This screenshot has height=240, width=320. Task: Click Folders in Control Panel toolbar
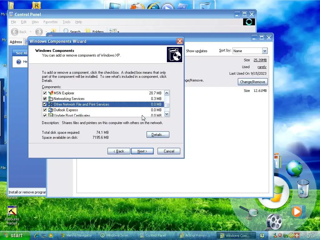tap(95, 31)
